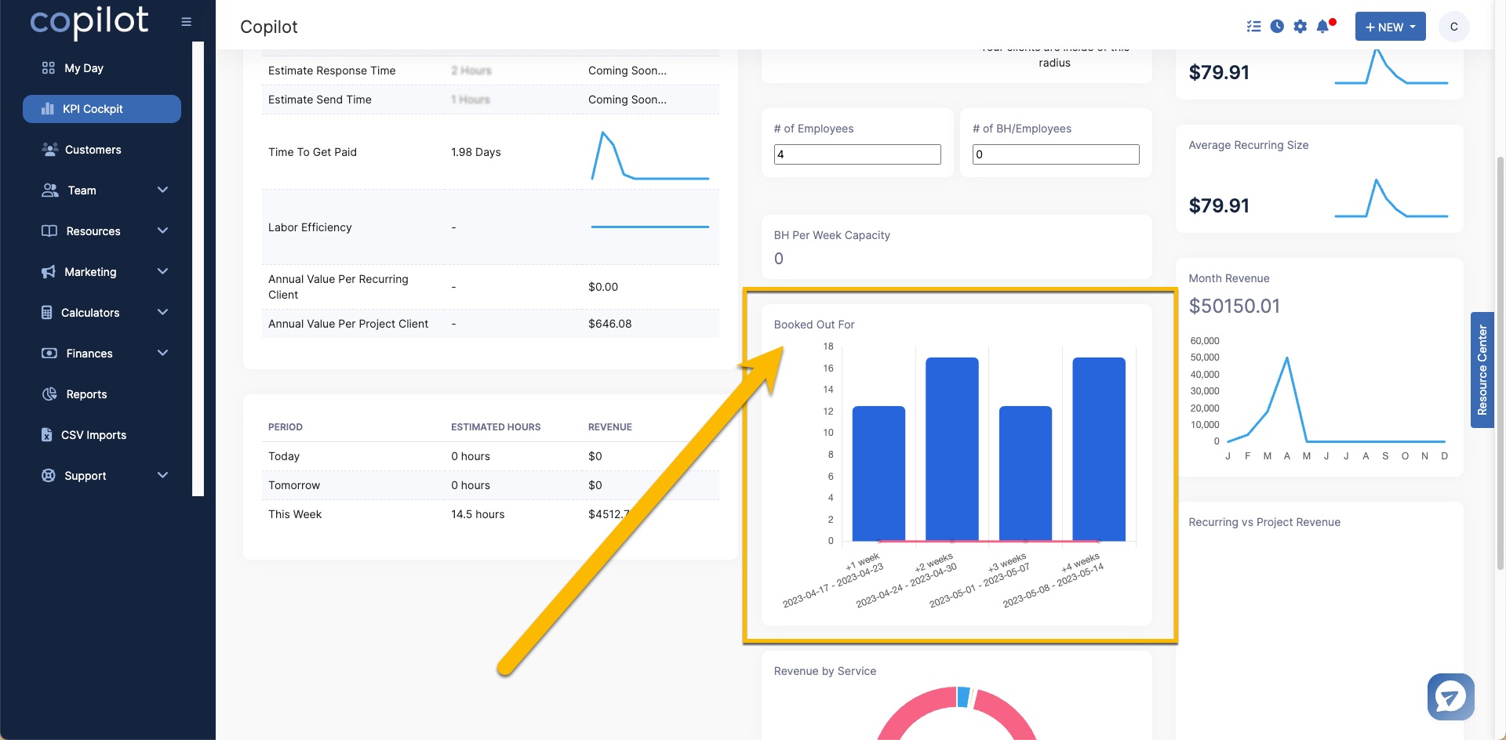Open the notifications bell icon
This screenshot has width=1506, height=740.
[1323, 27]
